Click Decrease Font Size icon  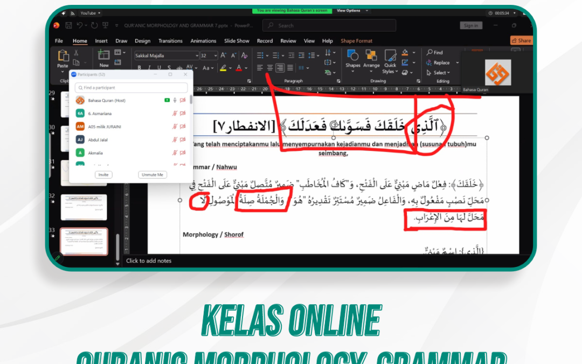(x=233, y=56)
